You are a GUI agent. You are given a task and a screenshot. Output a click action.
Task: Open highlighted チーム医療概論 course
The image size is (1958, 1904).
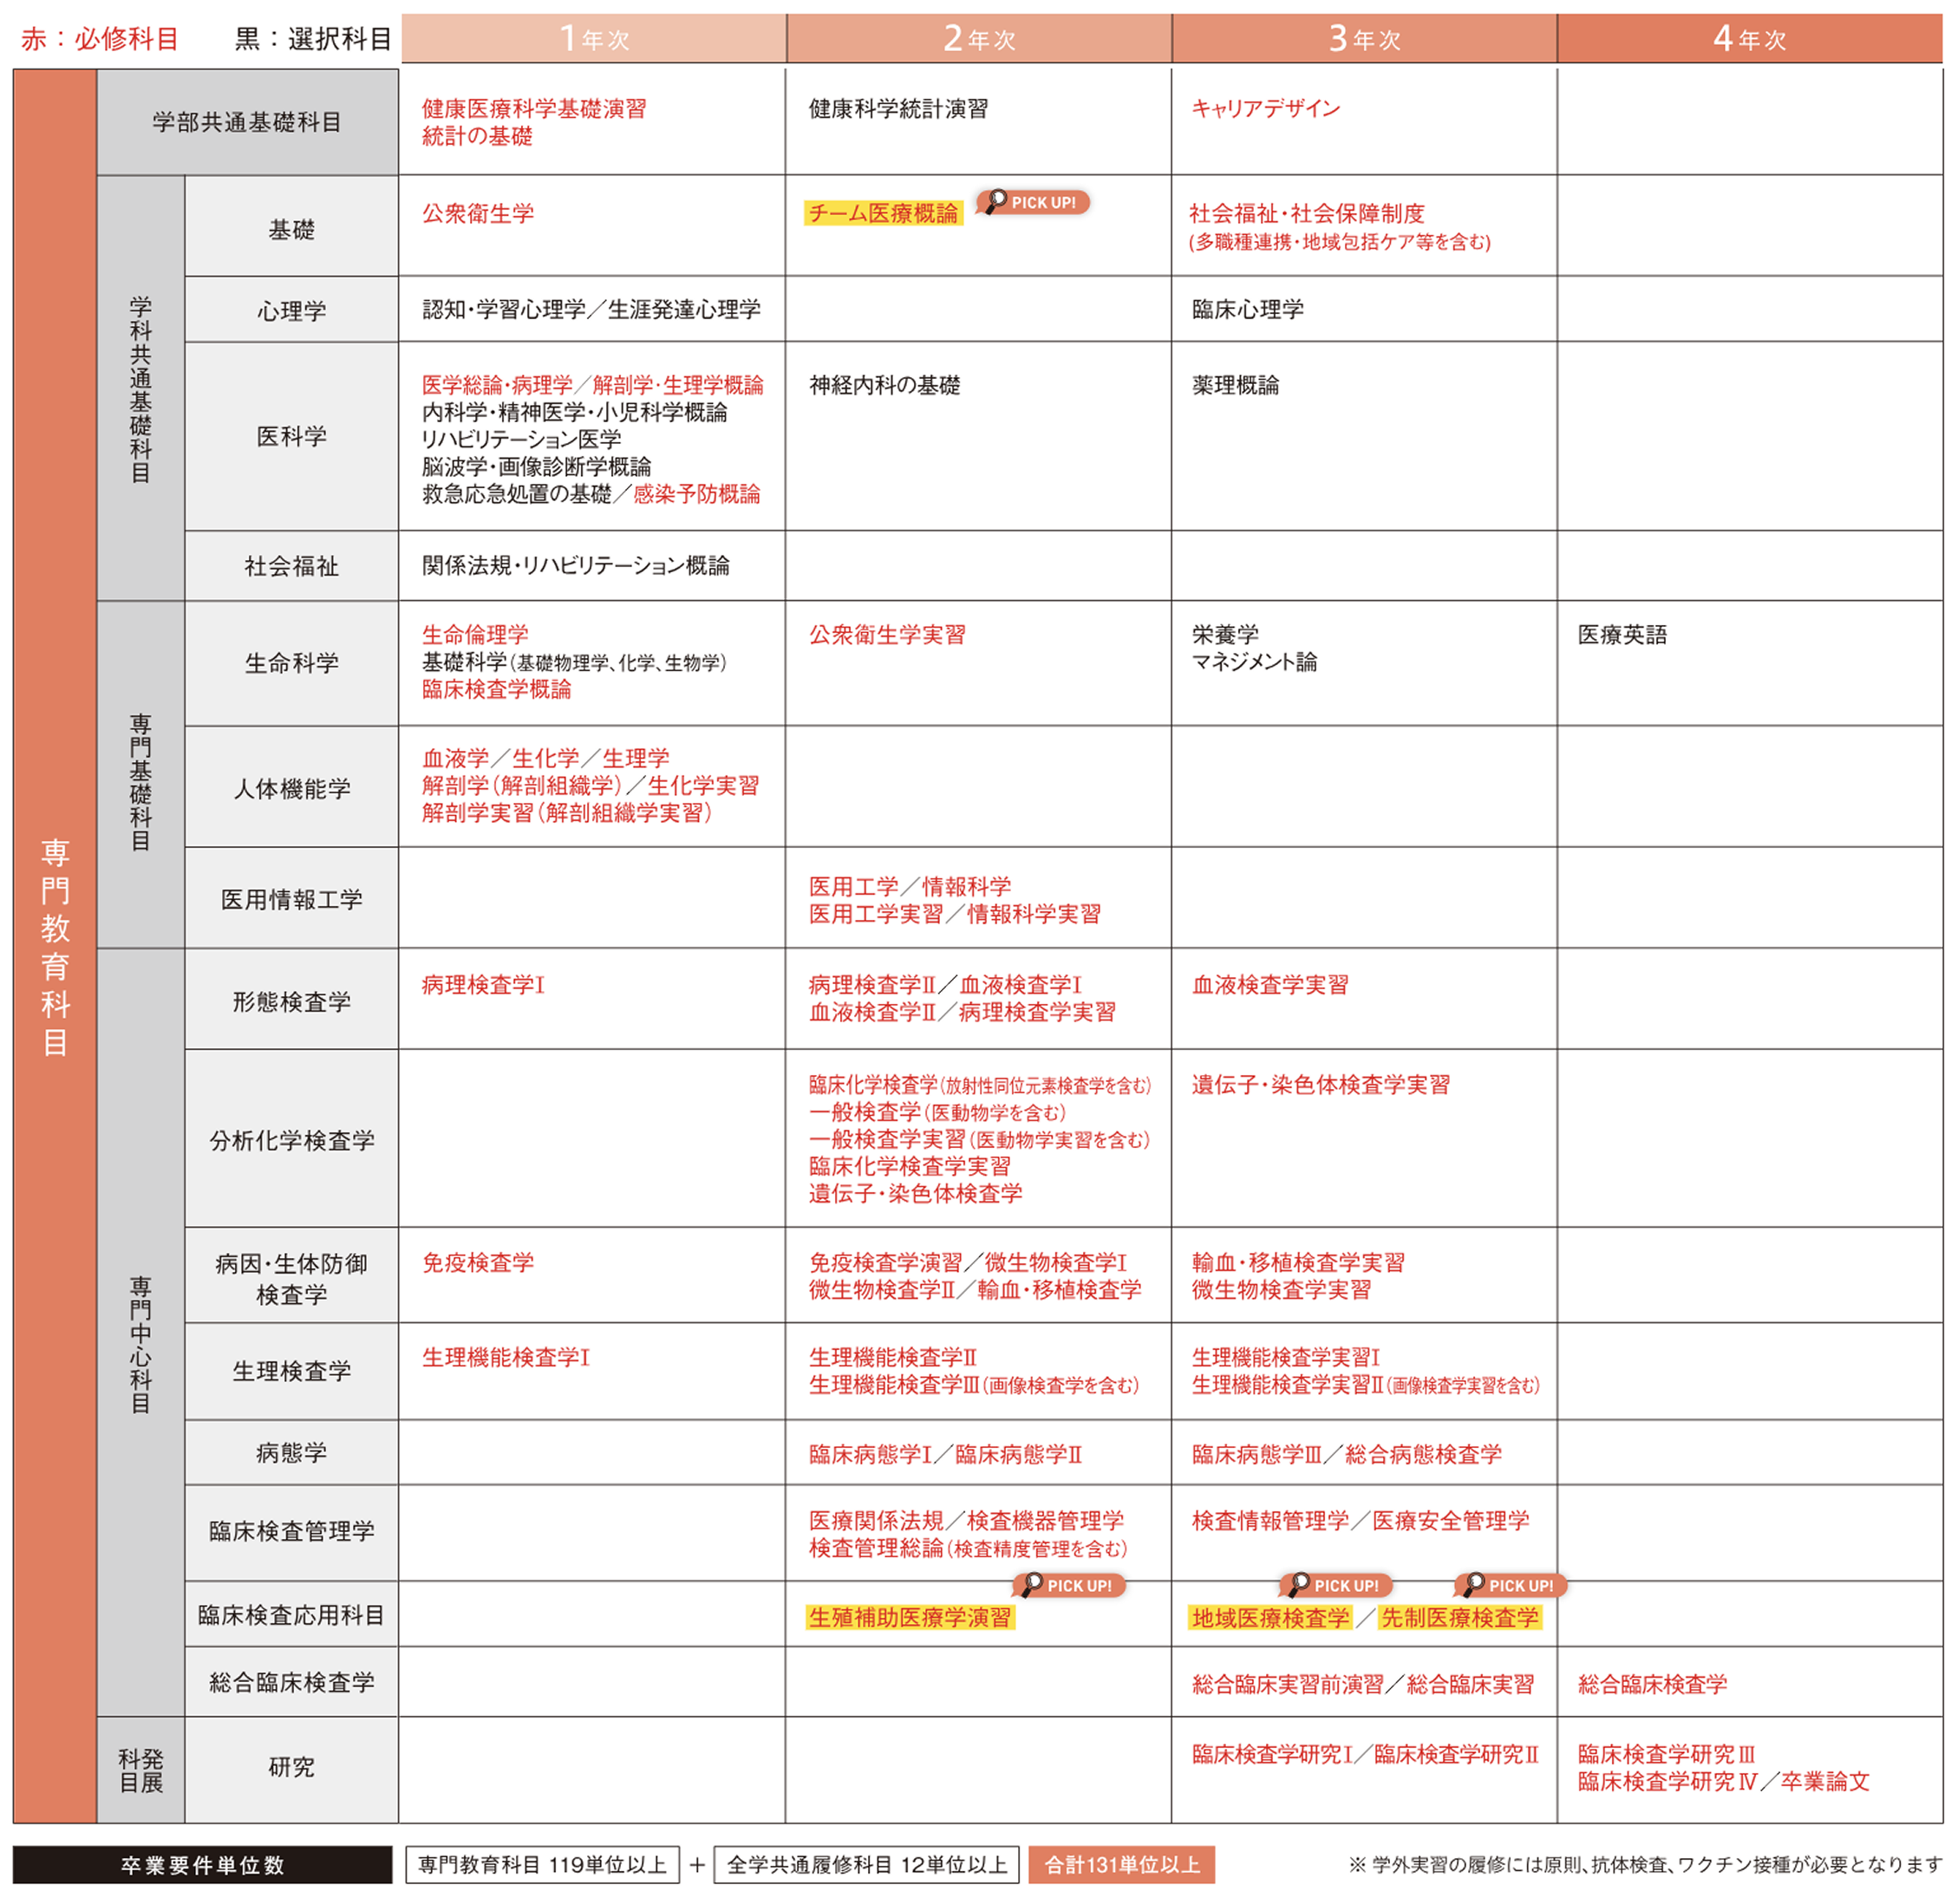click(882, 214)
